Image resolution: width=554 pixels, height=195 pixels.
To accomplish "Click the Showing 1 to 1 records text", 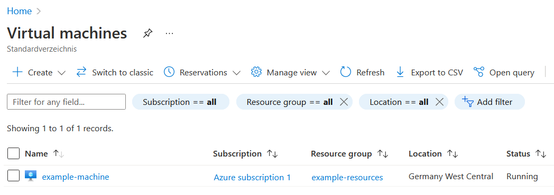I will point(60,129).
